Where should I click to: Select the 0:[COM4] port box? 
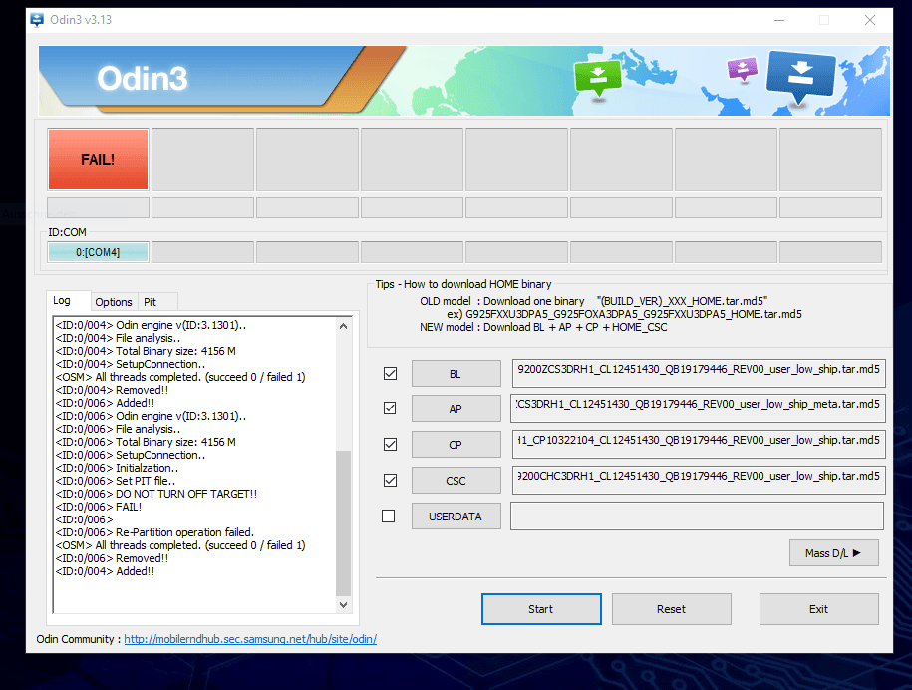point(98,252)
